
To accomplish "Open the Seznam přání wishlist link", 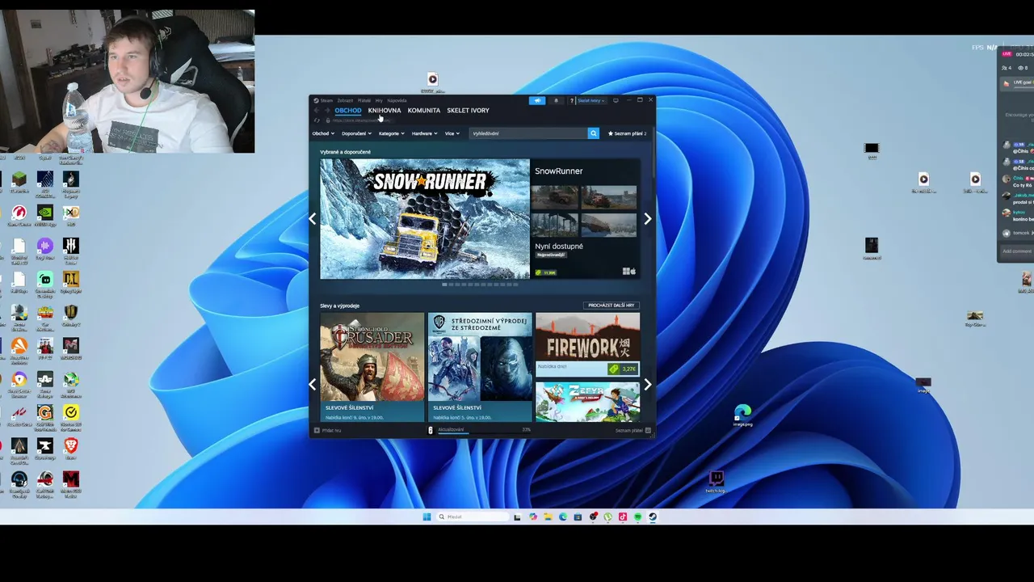I will click(x=627, y=133).
